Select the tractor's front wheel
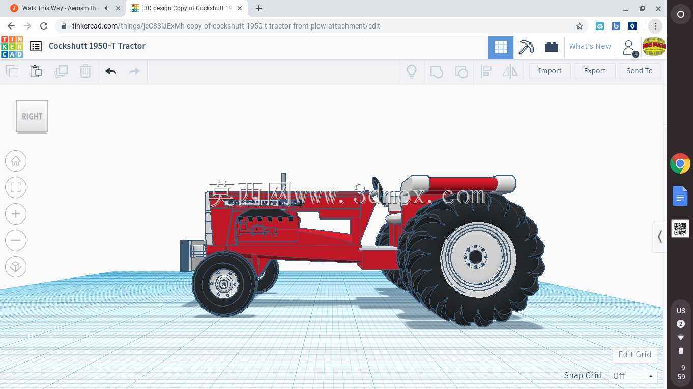The height and width of the screenshot is (389, 693). 224,284
